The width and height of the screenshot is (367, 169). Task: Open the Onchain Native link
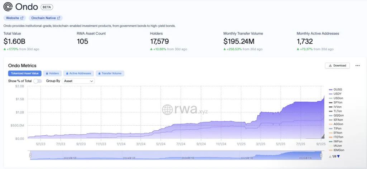coord(46,18)
